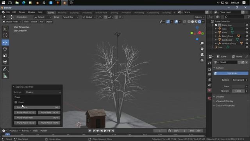Switch perspective/orthographic grid icon
The width and height of the screenshot is (250, 141).
click(202, 60)
